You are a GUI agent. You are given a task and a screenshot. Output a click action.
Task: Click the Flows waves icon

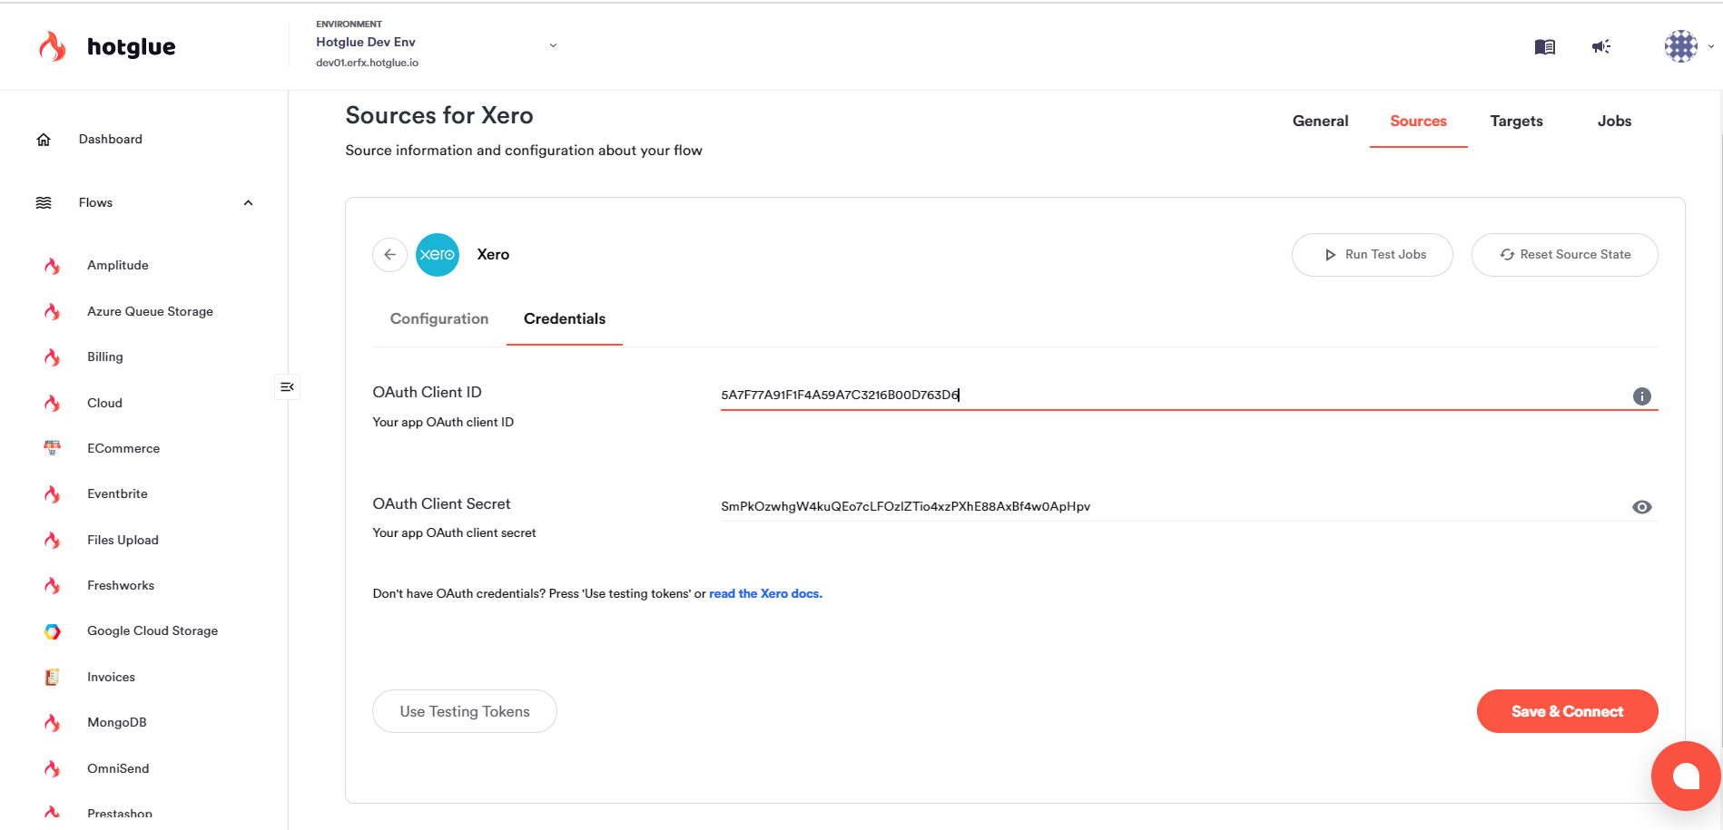click(44, 203)
